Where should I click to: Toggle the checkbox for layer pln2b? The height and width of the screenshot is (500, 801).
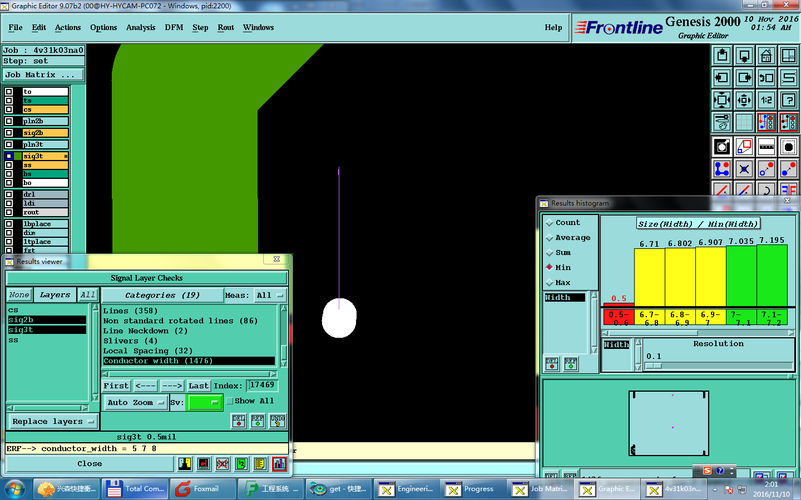(x=9, y=121)
